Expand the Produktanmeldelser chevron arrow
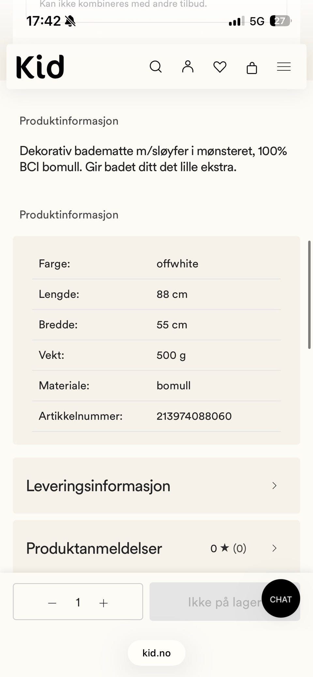Screen dimensions: 313x677 (275, 548)
